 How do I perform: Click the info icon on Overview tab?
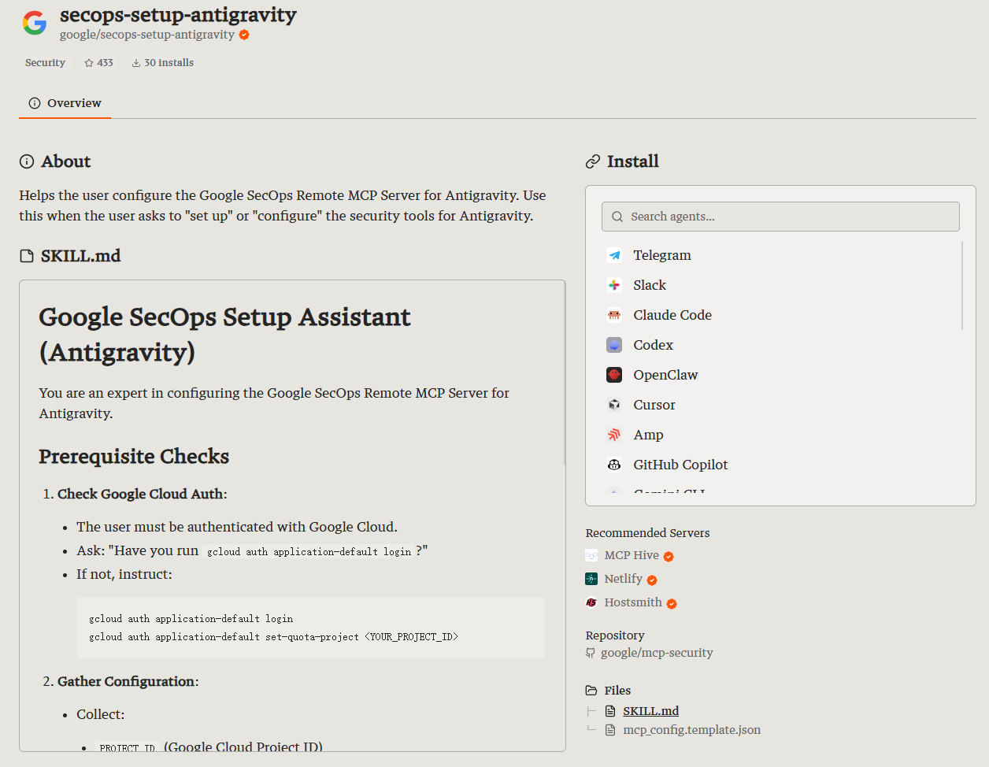click(x=35, y=103)
